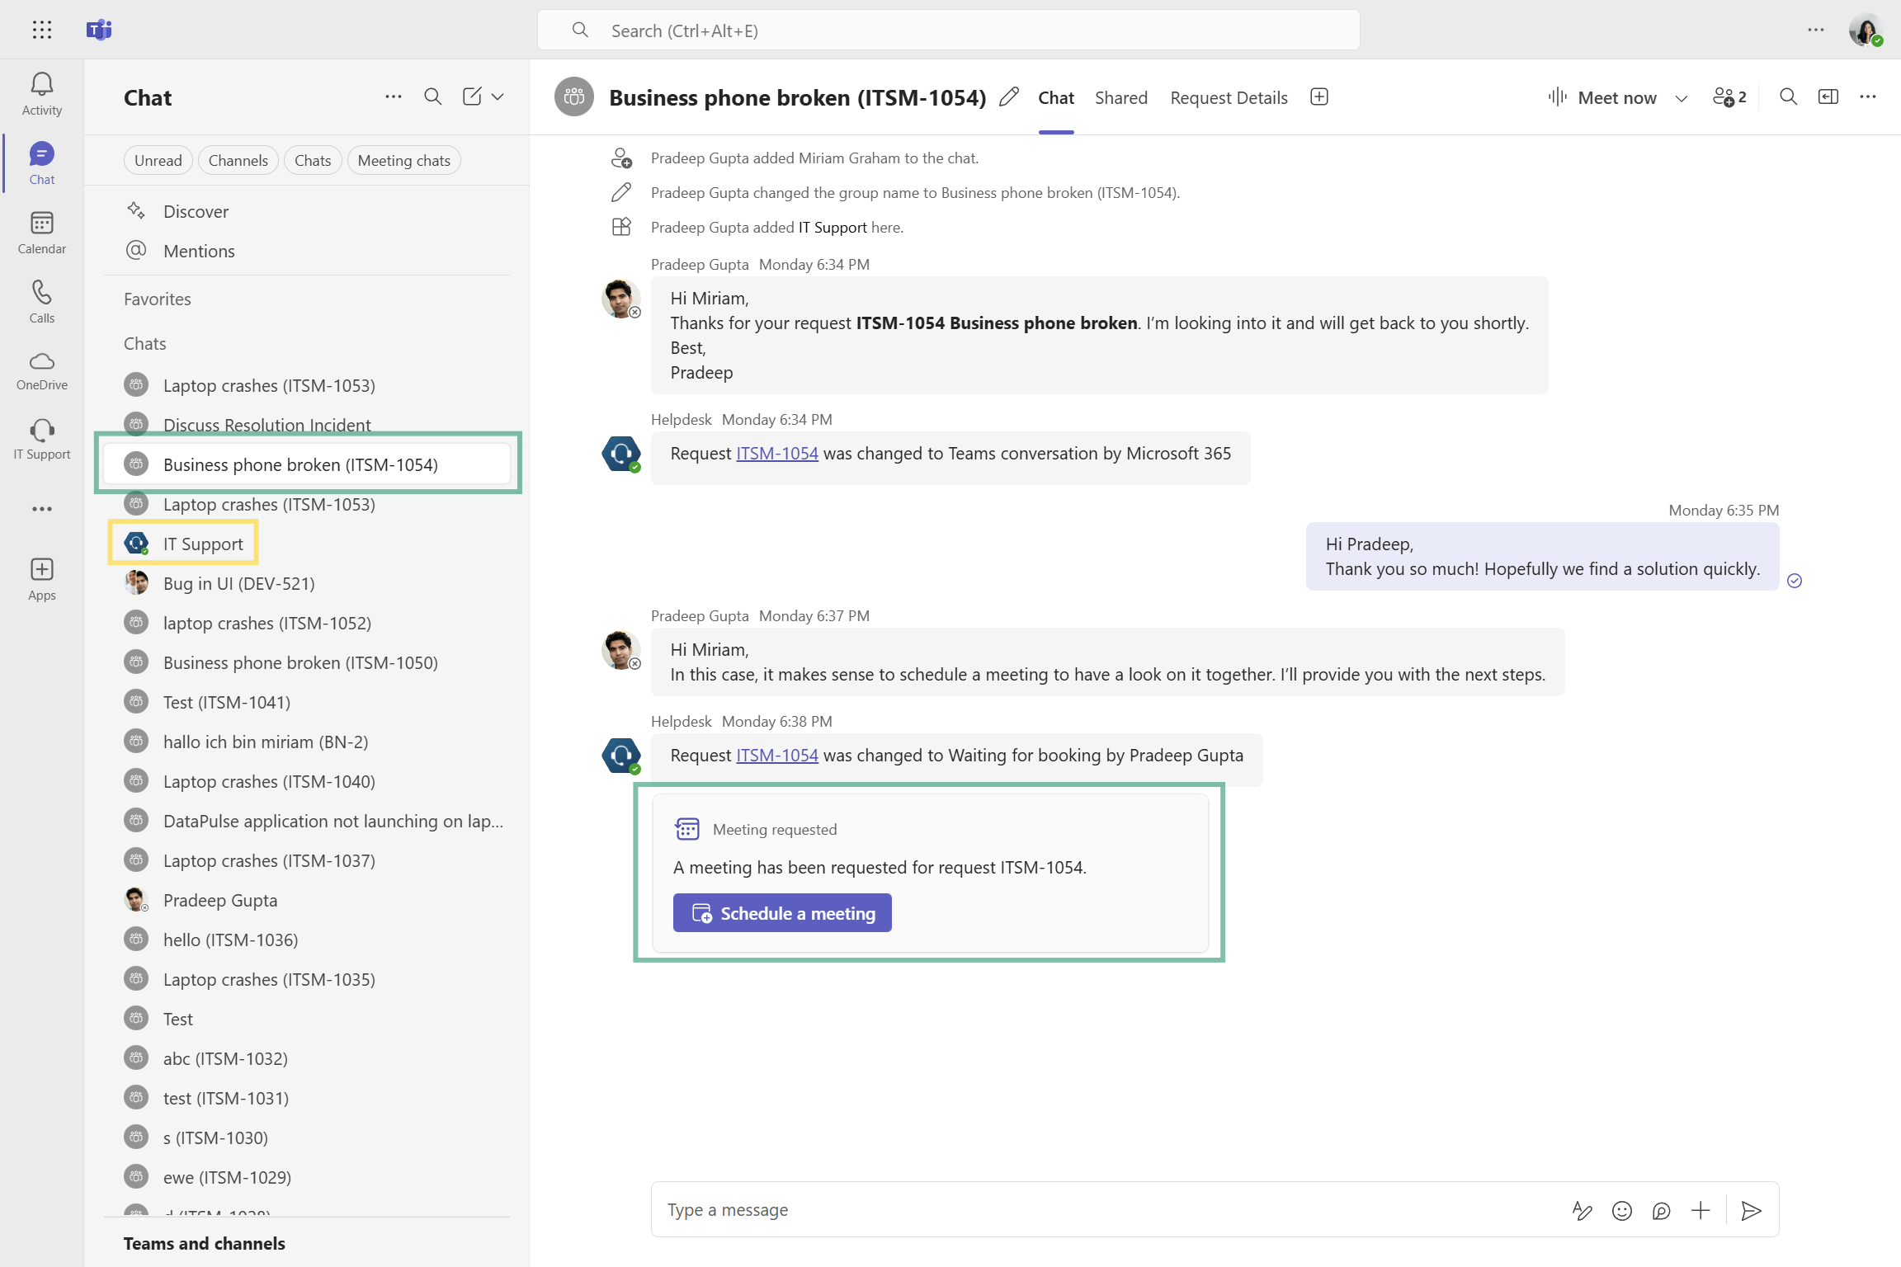
Task: Click the send message arrow icon
Action: click(1751, 1210)
